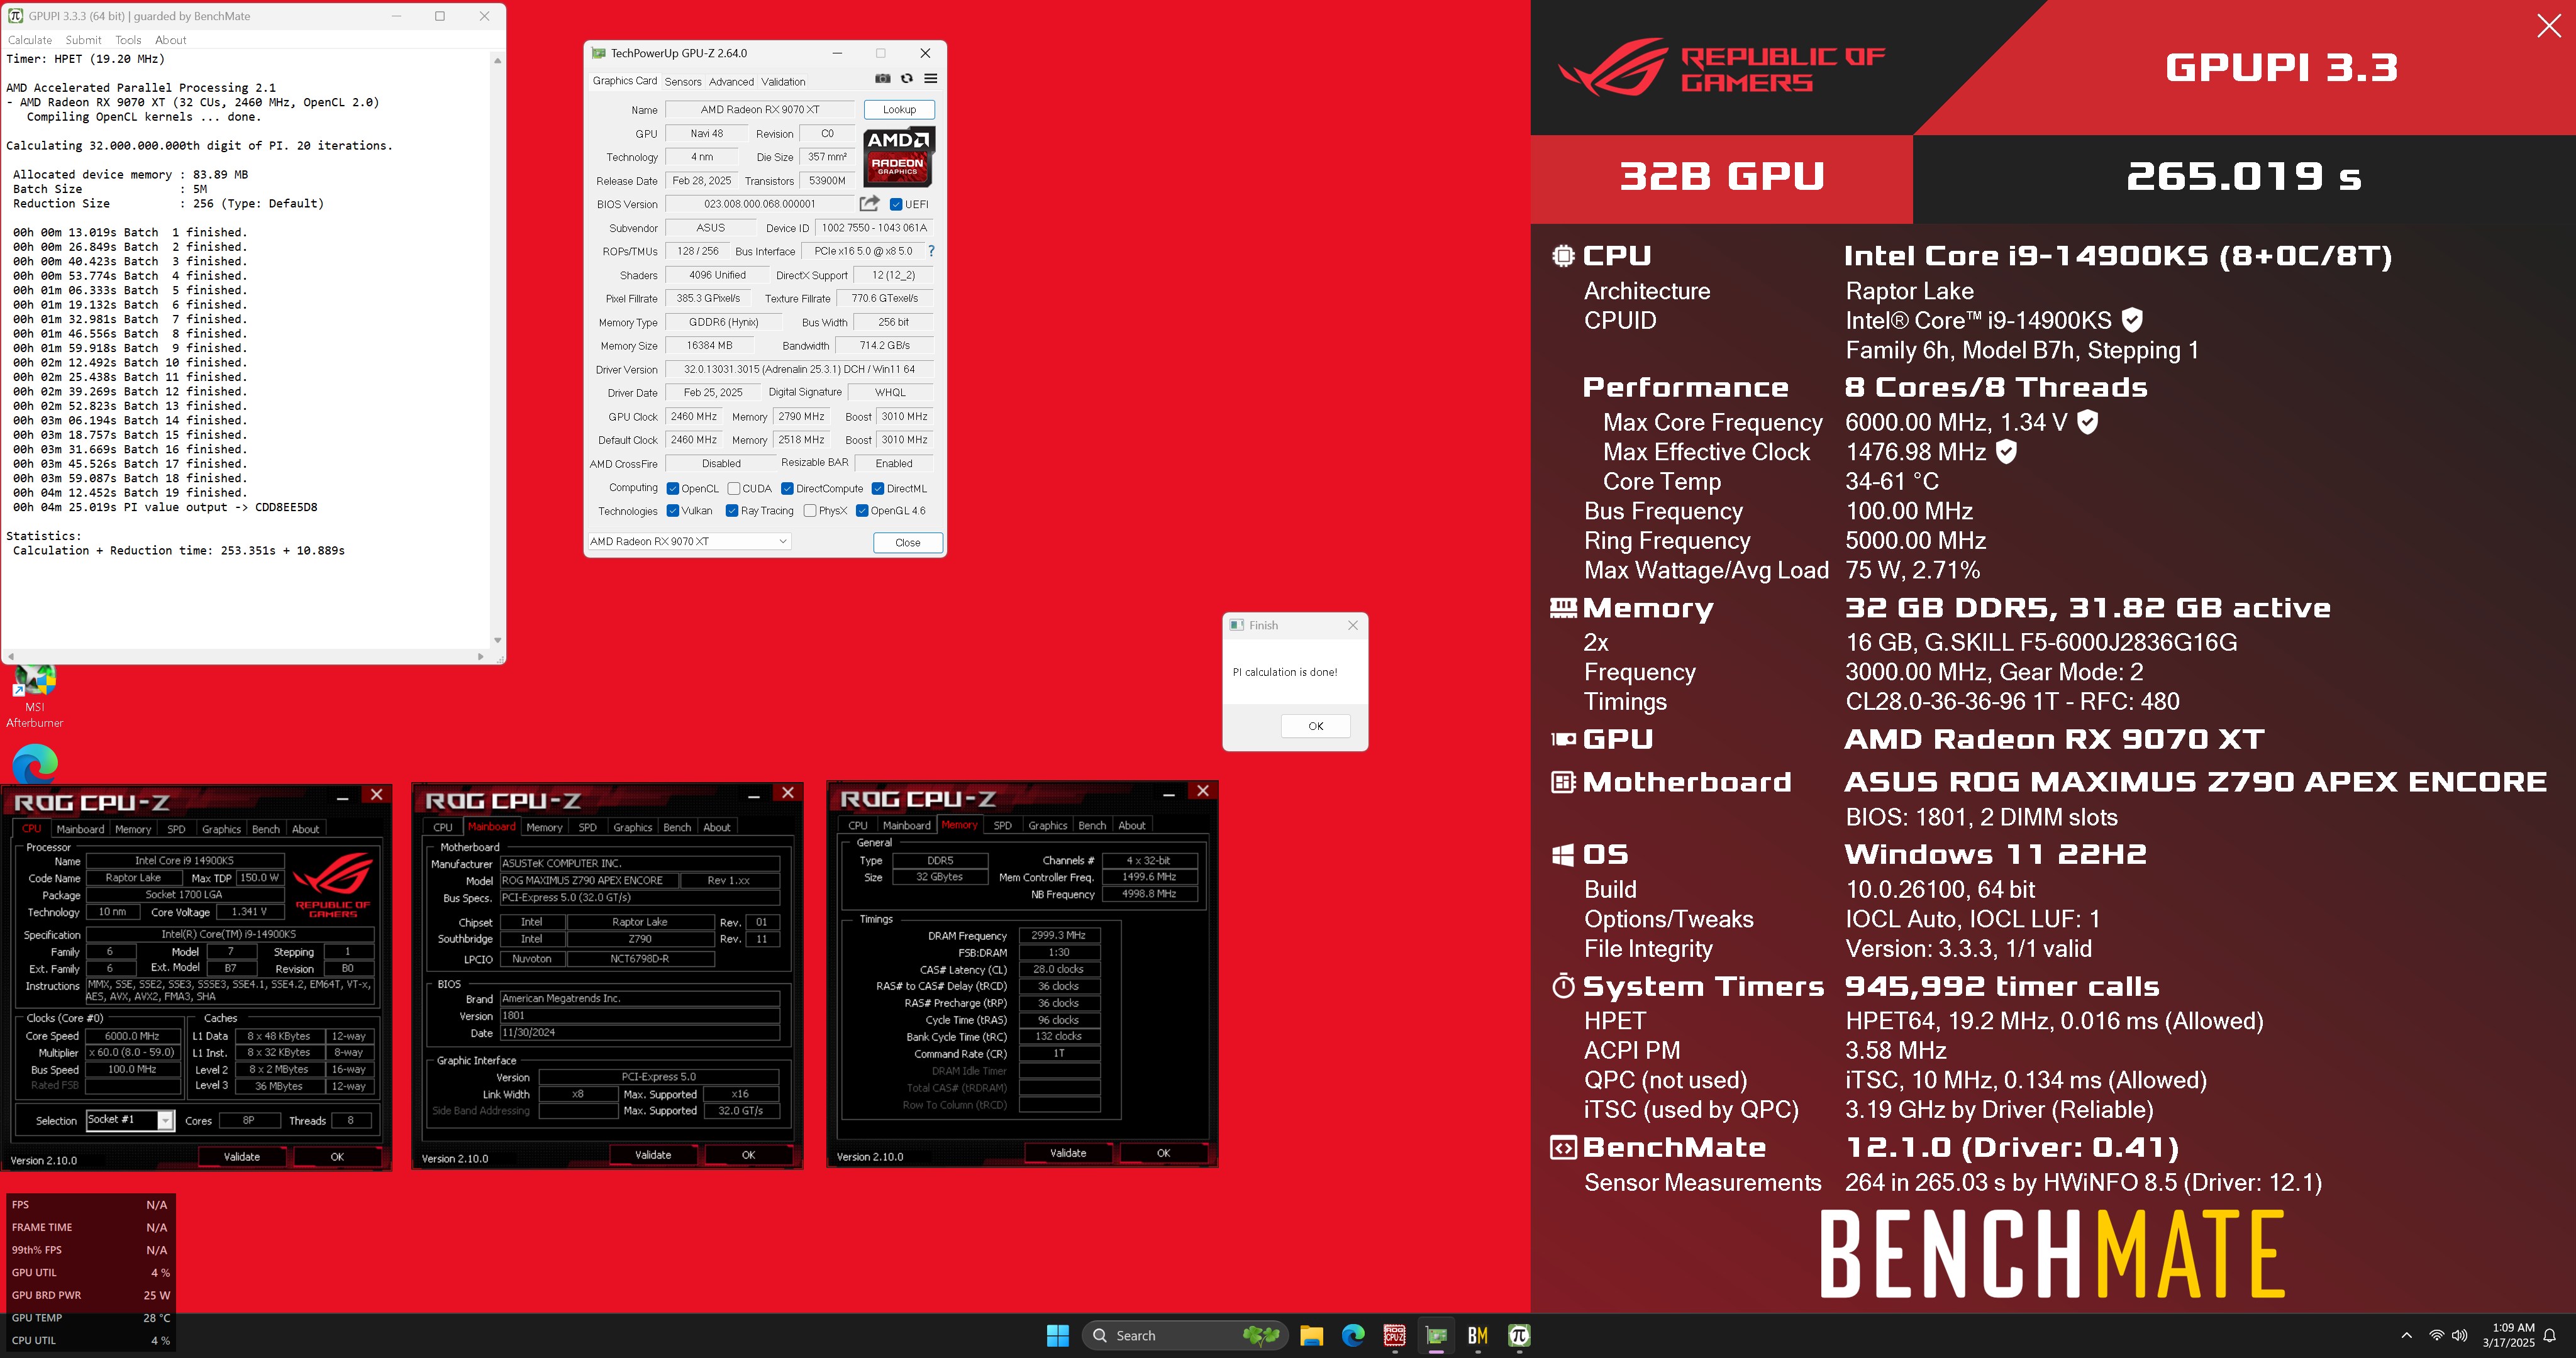2576x1358 pixels.
Task: Click the taskbar Search box
Action: pos(1185,1335)
